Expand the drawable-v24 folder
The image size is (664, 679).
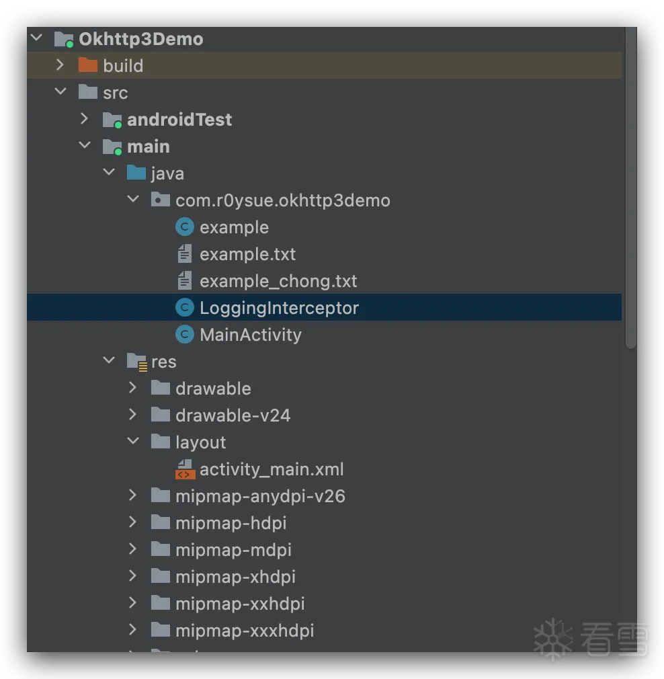133,415
